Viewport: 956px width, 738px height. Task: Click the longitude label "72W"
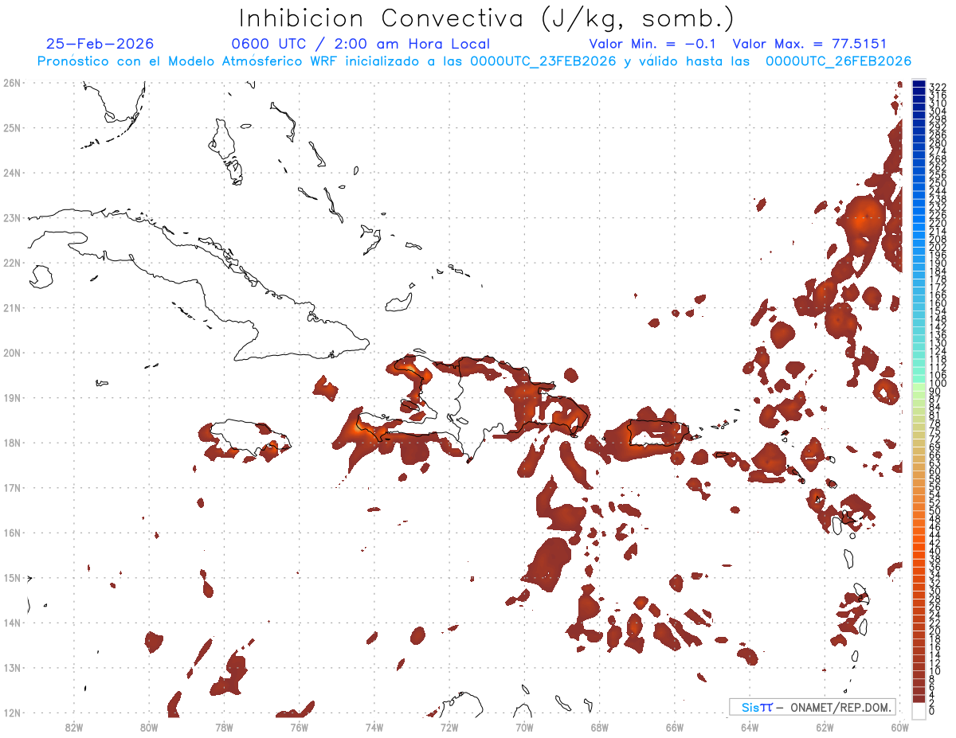coord(449,727)
